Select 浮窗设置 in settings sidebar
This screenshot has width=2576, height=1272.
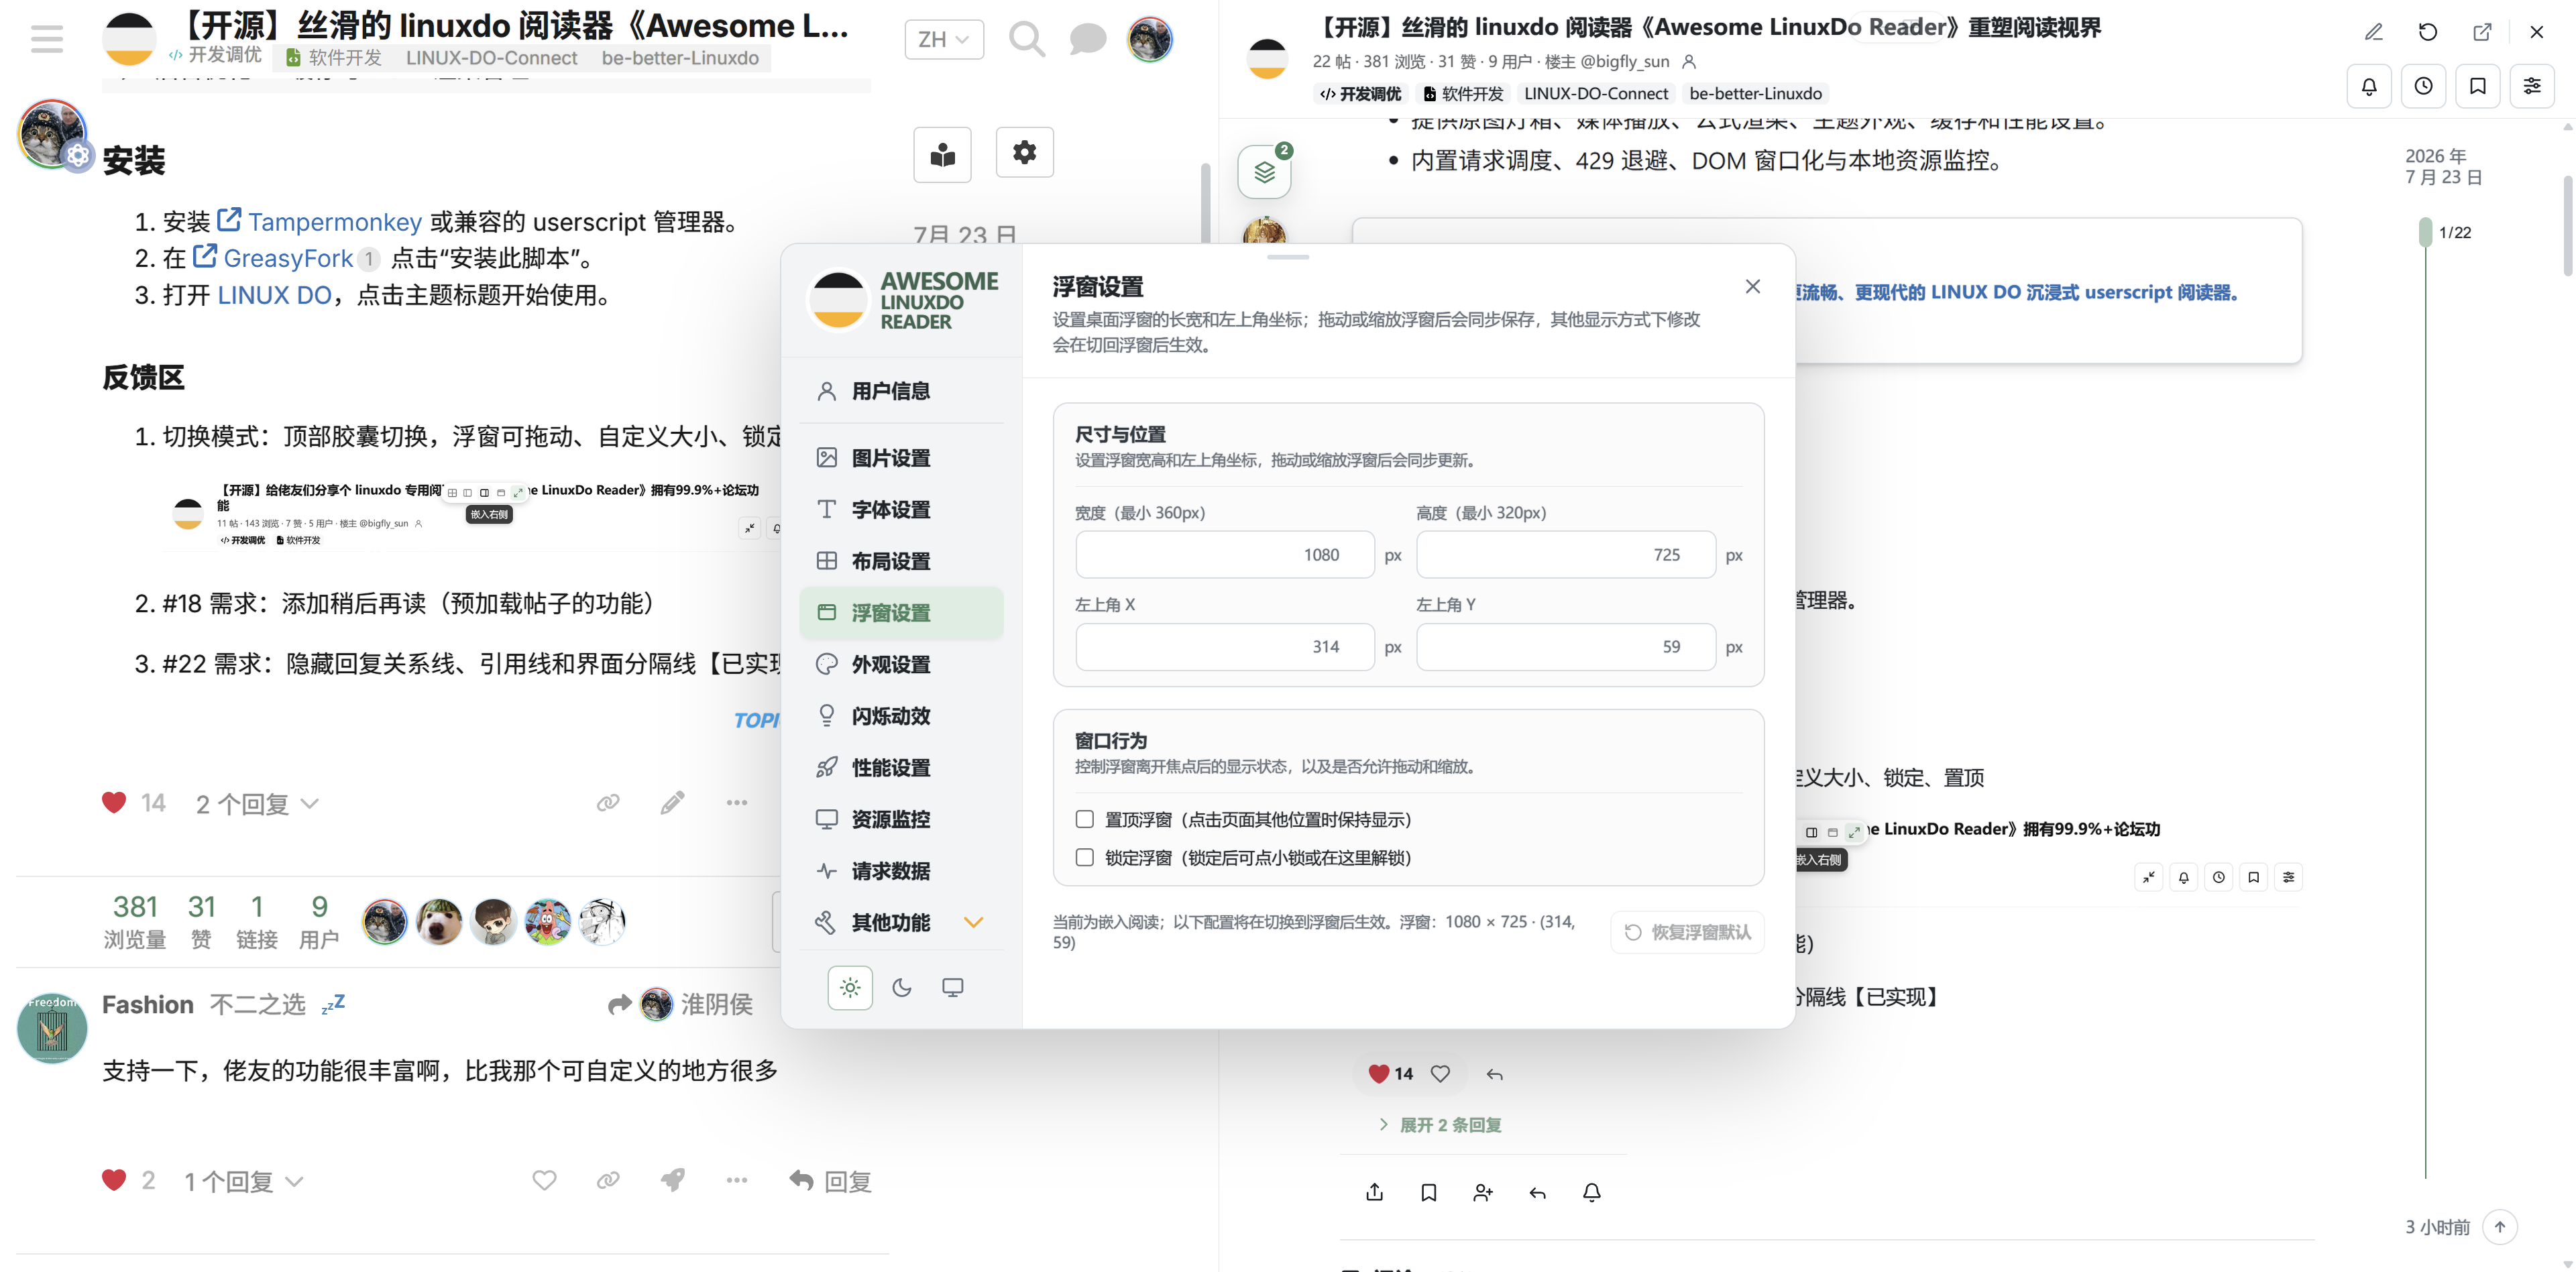[x=901, y=613]
